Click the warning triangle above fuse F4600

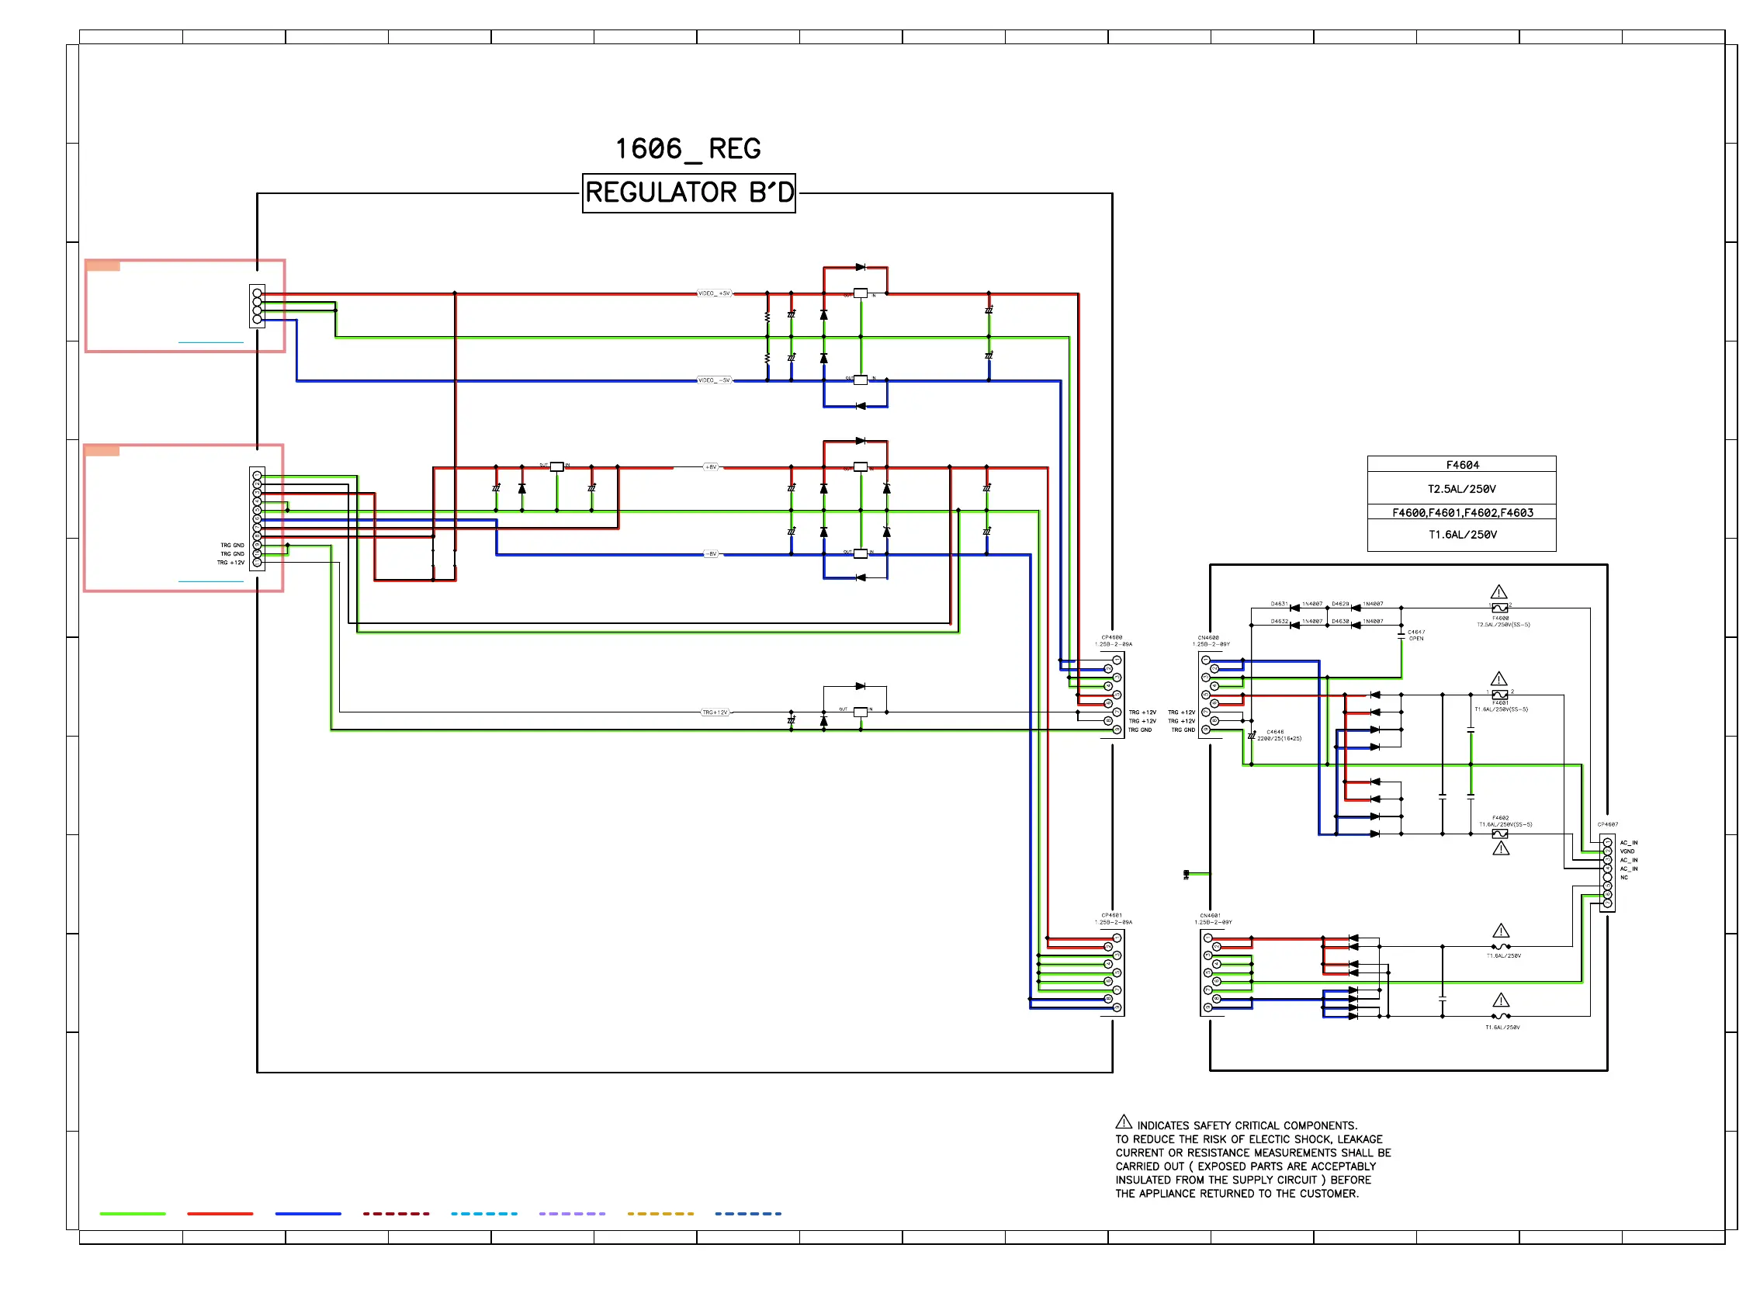(x=1499, y=593)
